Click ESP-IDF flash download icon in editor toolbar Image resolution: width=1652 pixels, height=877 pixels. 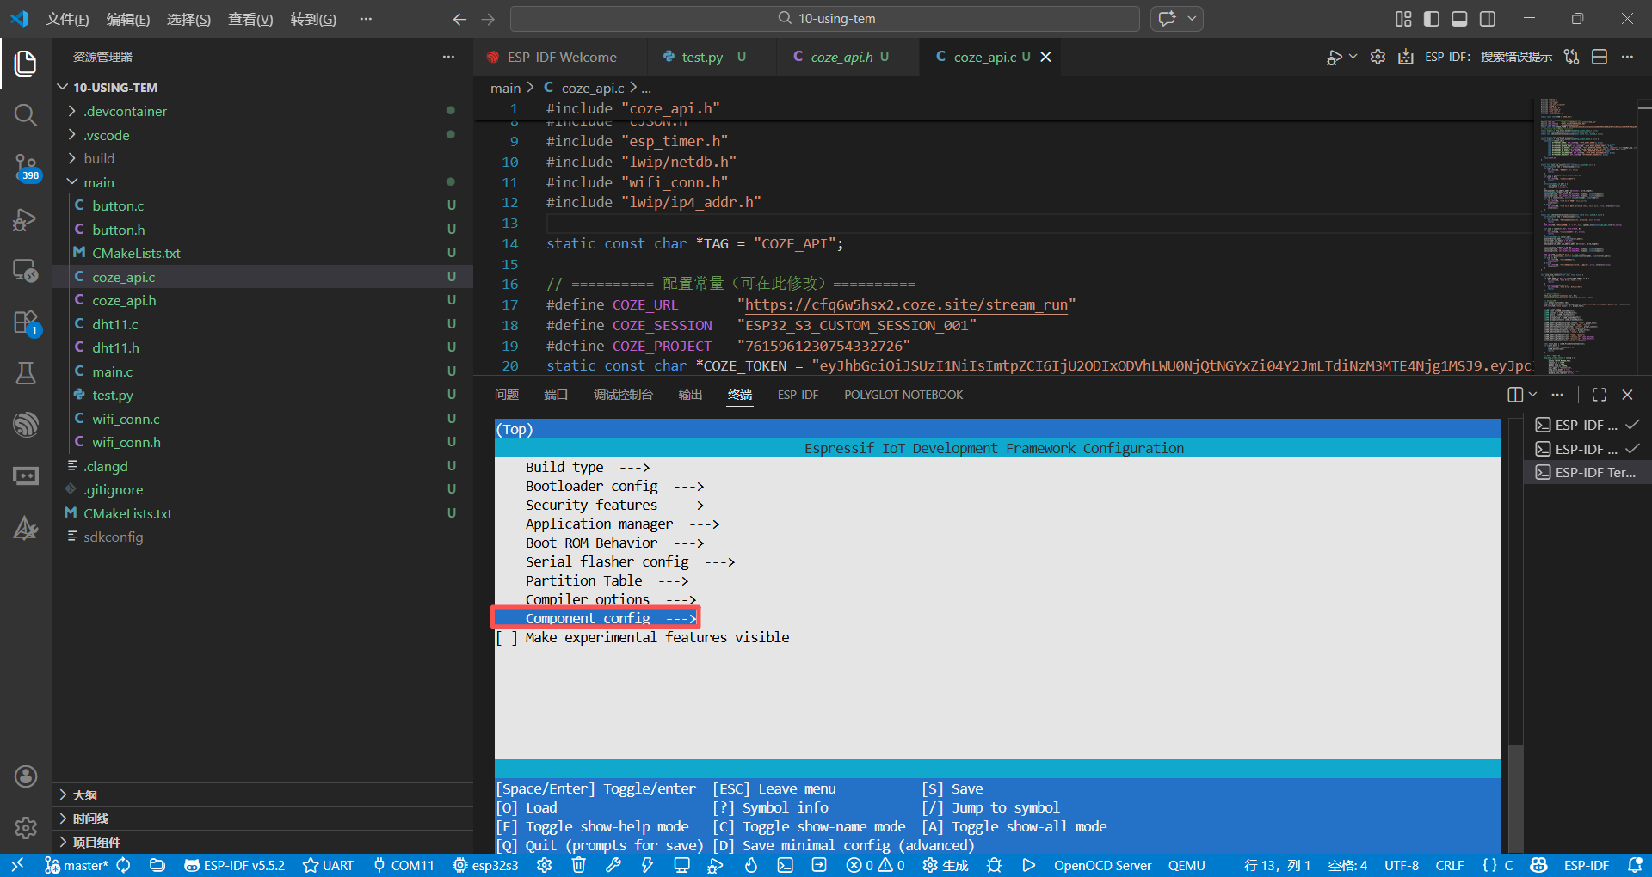(1405, 57)
